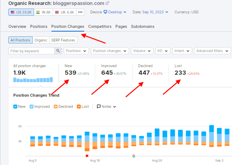The image size is (232, 165).
Task: Open external link icon beside bloggerspassion.com
Action: click(x=107, y=3)
